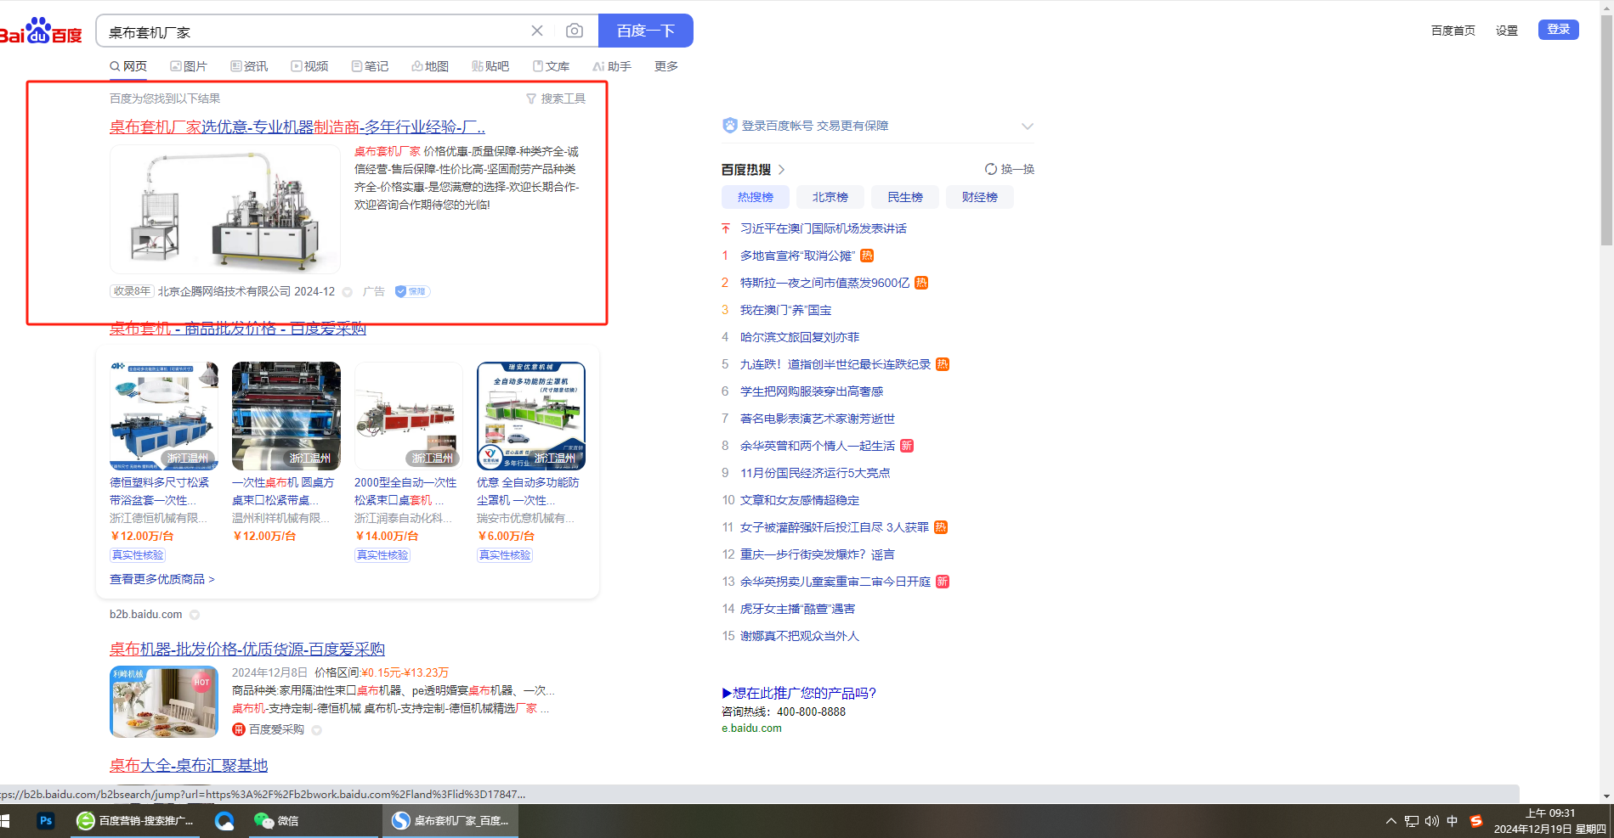Open 桌布机器-批发价格-优质货源-百度爱采购 result

[x=247, y=650]
